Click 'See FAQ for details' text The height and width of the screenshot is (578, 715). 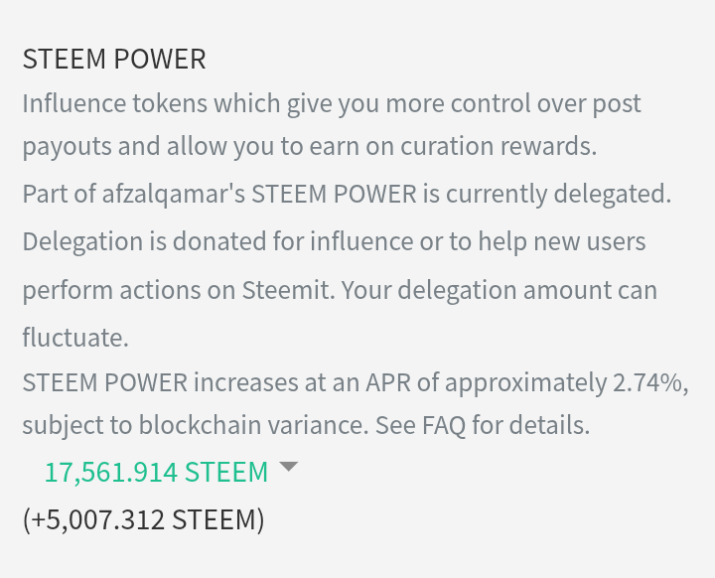point(483,425)
